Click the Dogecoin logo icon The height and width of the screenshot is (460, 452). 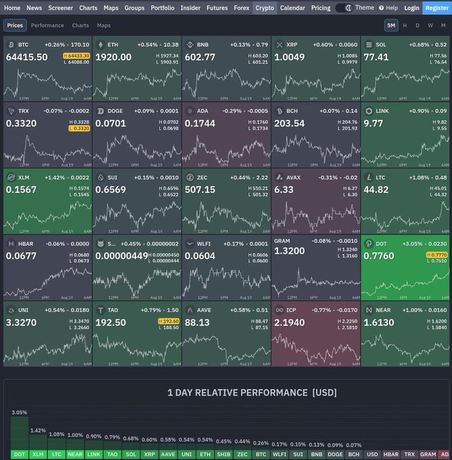(101, 111)
